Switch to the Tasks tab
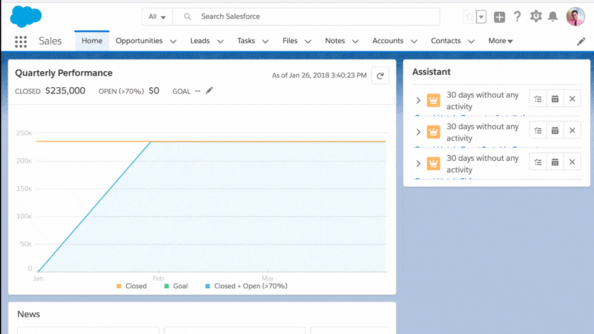The width and height of the screenshot is (594, 334). (x=246, y=41)
